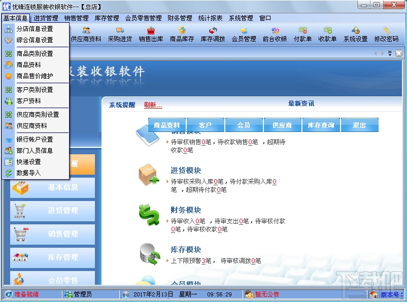The height and width of the screenshot is (302, 407).
Task: Choose 商品类别设置 from the menu
Action: coord(36,54)
